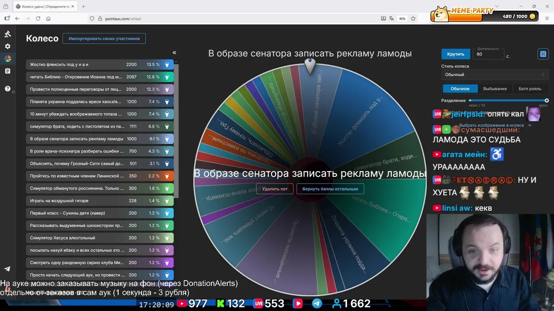Highlight lot 'Играть на воздушной гитаре'

pyautogui.click(x=167, y=200)
